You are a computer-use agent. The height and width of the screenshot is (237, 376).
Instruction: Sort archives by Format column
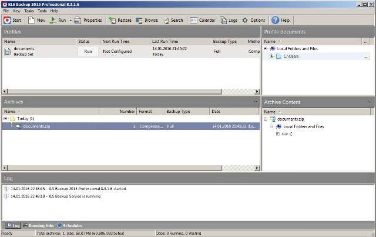tap(150, 111)
